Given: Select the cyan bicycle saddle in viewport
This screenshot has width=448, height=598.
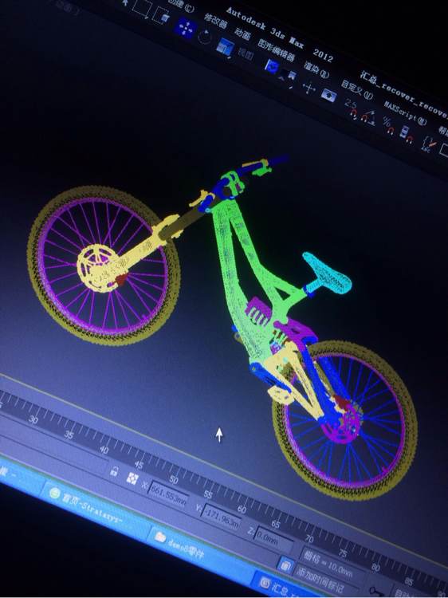Looking at the screenshot, I should [328, 273].
